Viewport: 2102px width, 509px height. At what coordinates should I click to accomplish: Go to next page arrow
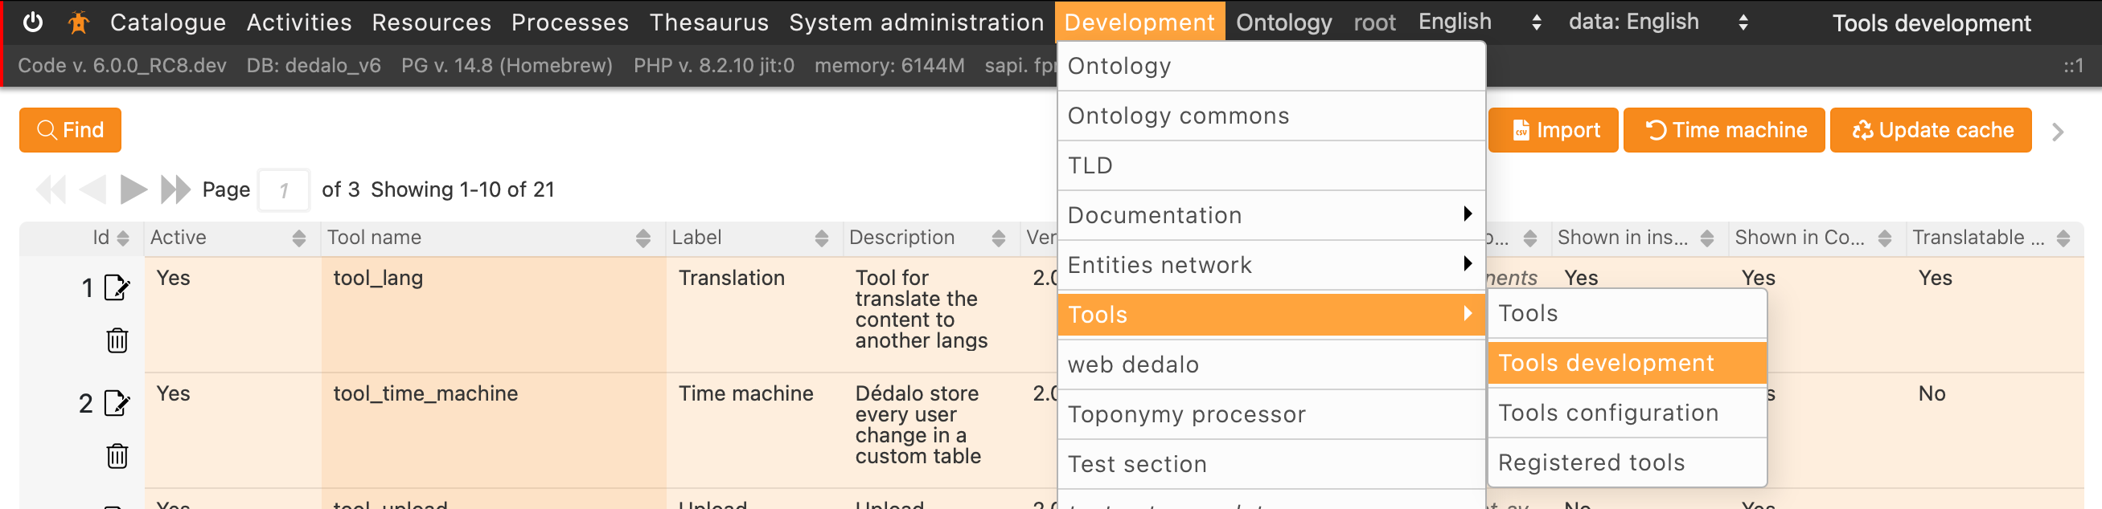point(133,189)
